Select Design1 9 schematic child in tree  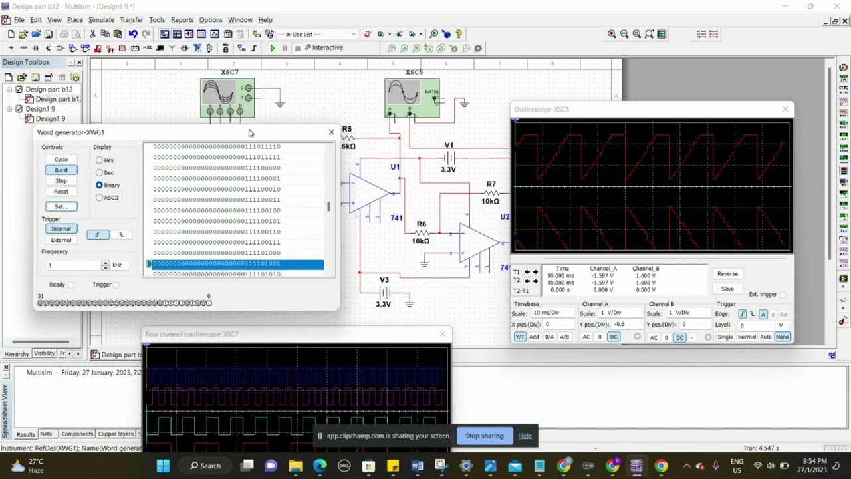[x=50, y=119]
